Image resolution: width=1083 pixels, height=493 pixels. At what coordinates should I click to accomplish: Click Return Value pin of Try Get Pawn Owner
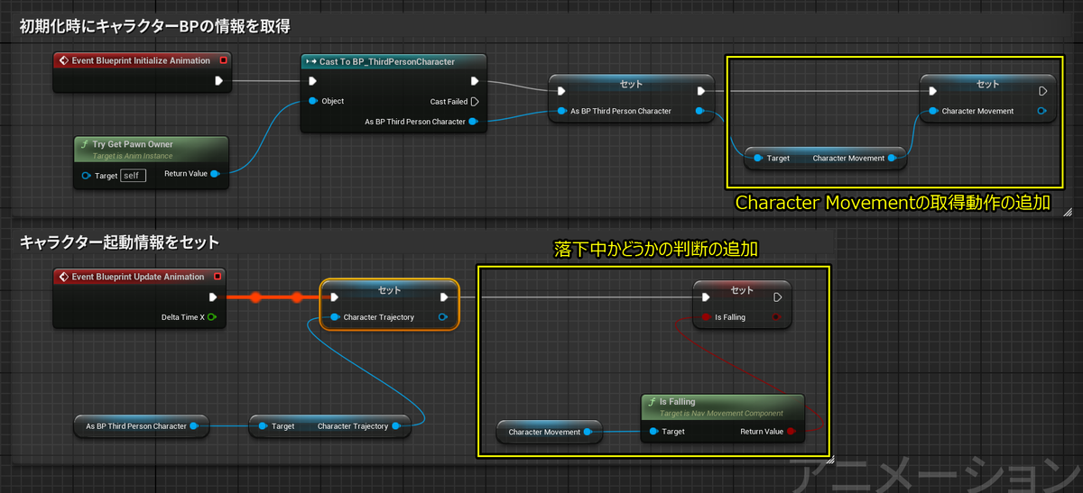click(x=215, y=174)
